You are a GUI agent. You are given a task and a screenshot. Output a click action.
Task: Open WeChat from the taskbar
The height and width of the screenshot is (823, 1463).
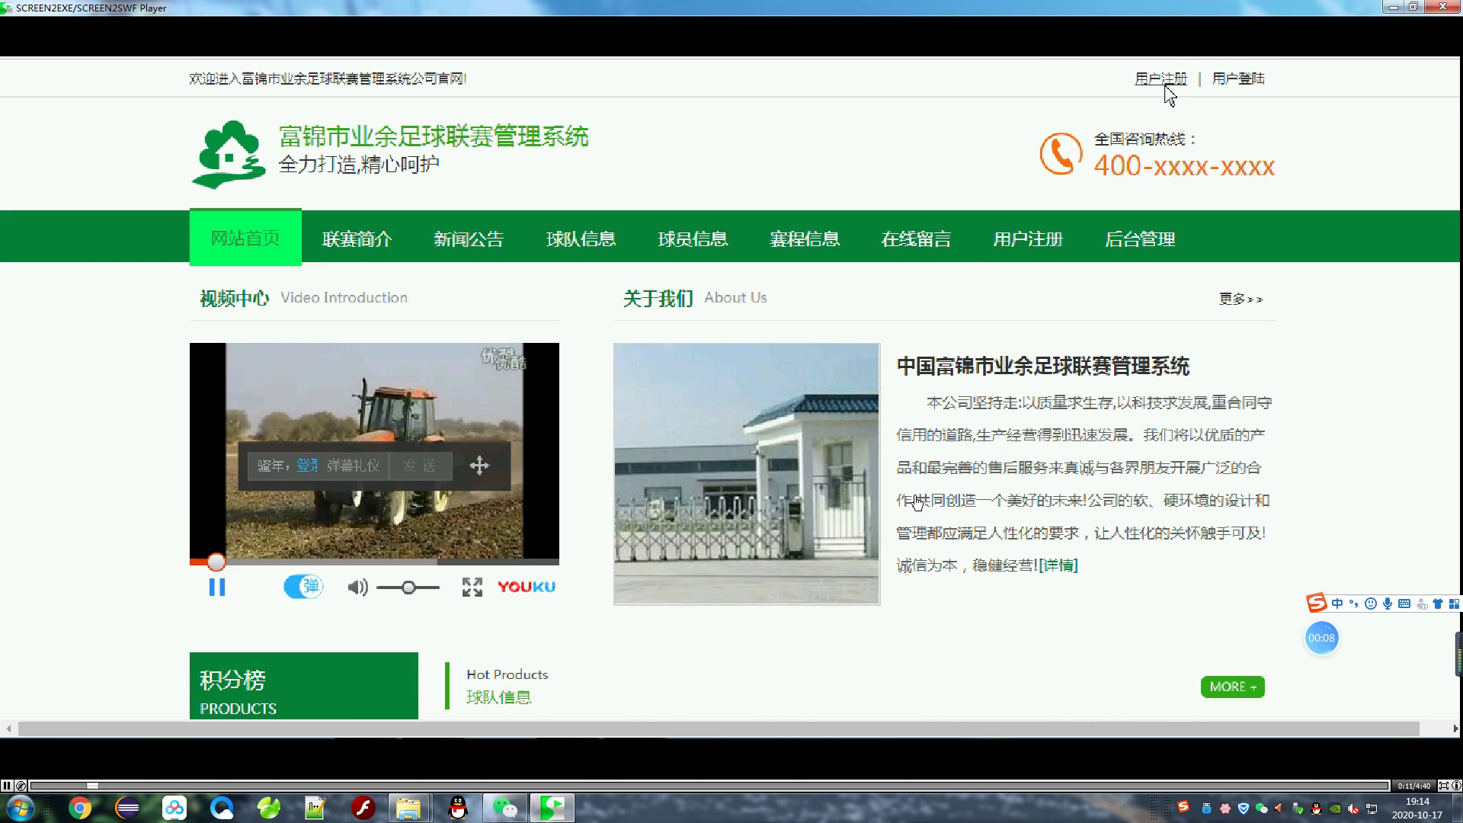point(504,808)
